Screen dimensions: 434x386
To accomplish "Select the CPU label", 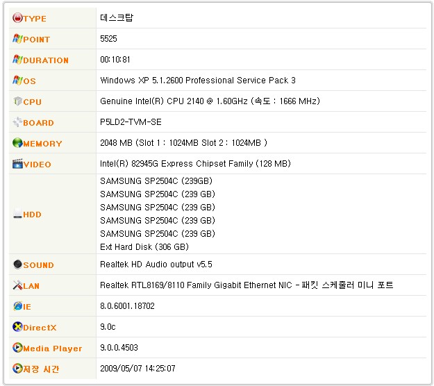I will pyautogui.click(x=32, y=102).
